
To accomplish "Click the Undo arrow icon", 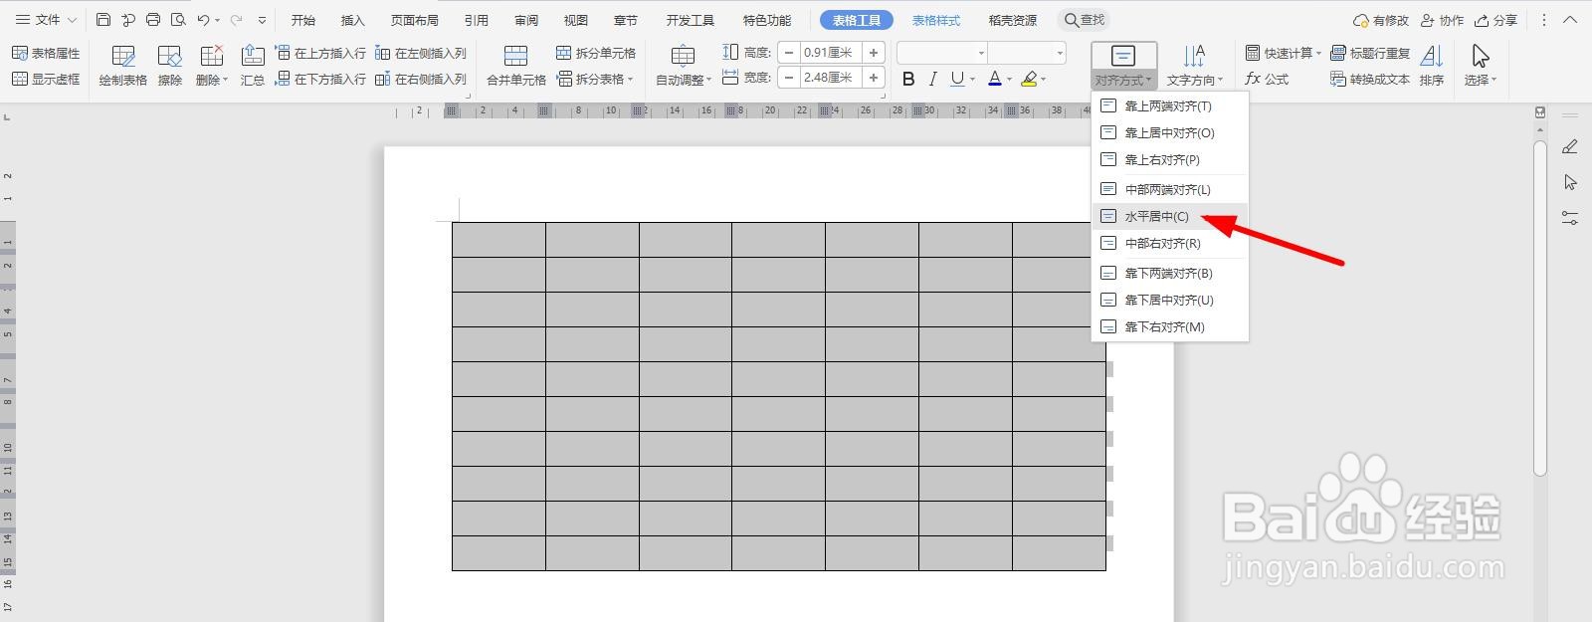I will pos(203,20).
